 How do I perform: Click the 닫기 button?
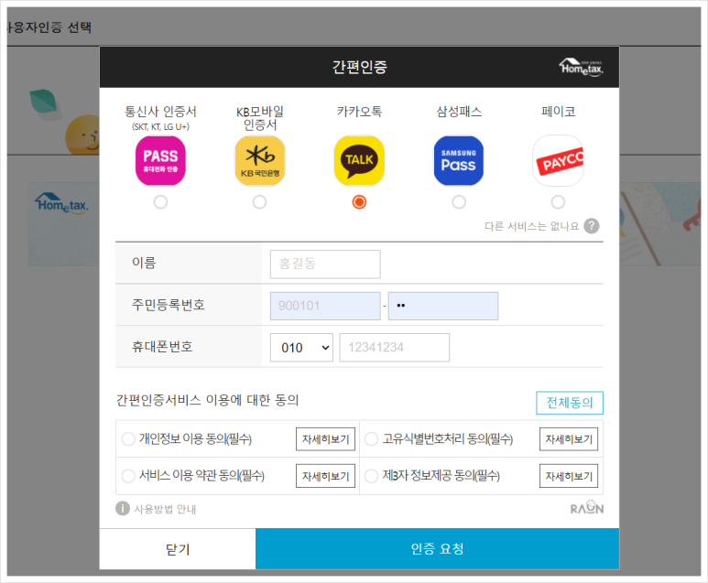pos(178,549)
